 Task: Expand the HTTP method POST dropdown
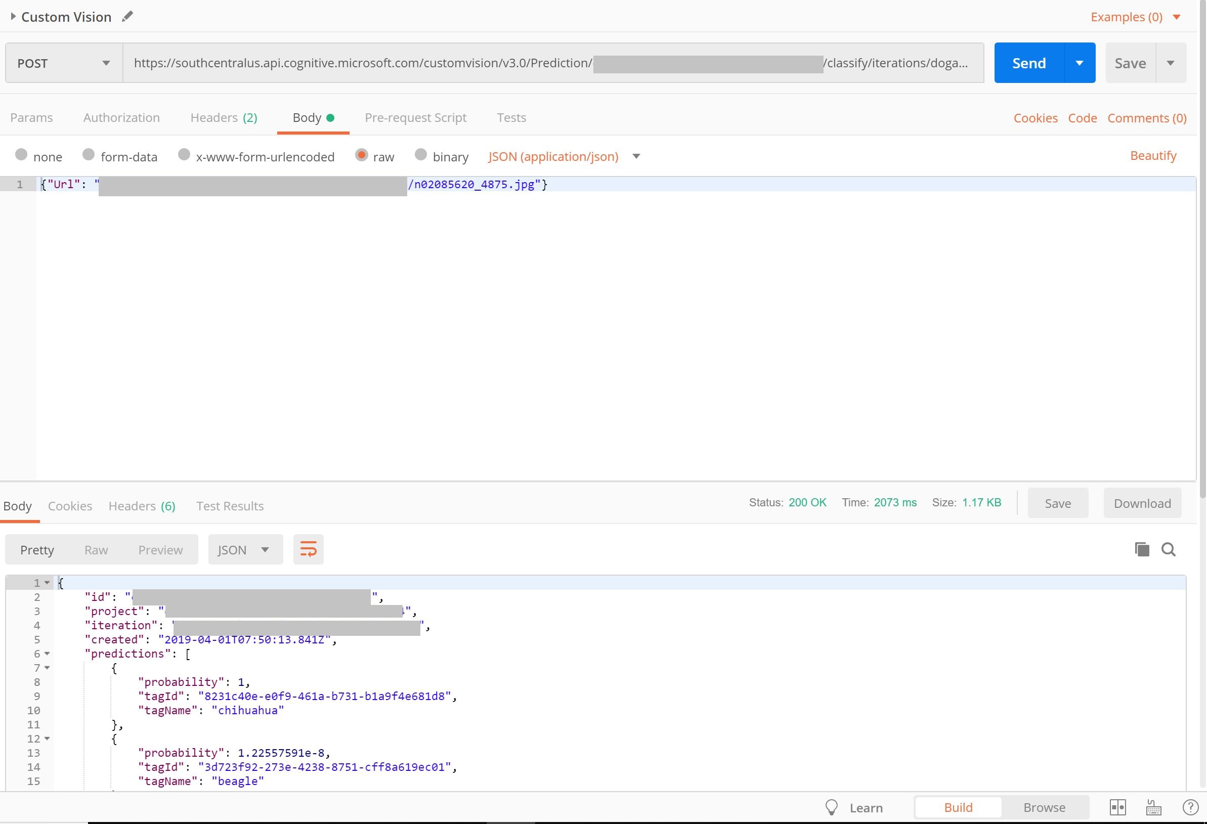point(104,62)
